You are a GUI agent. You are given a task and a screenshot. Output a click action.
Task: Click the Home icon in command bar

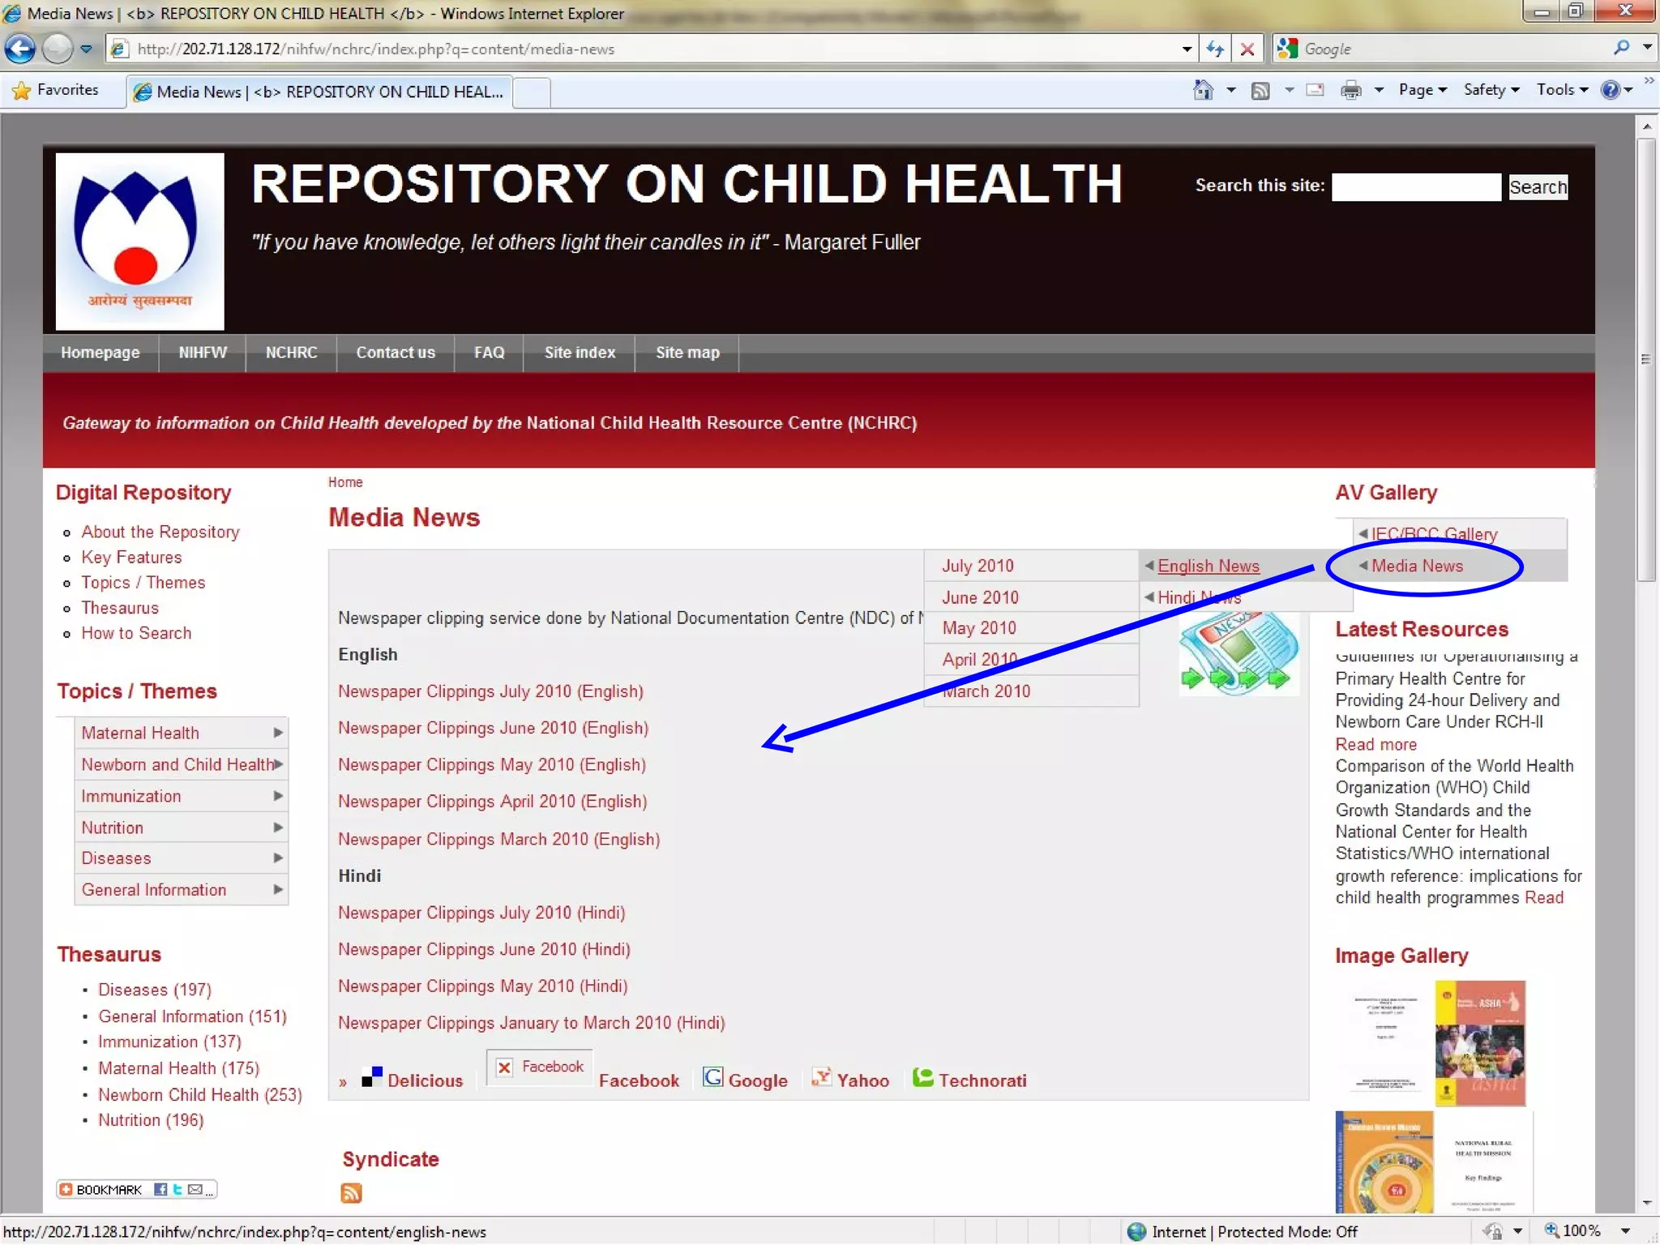[1203, 91]
